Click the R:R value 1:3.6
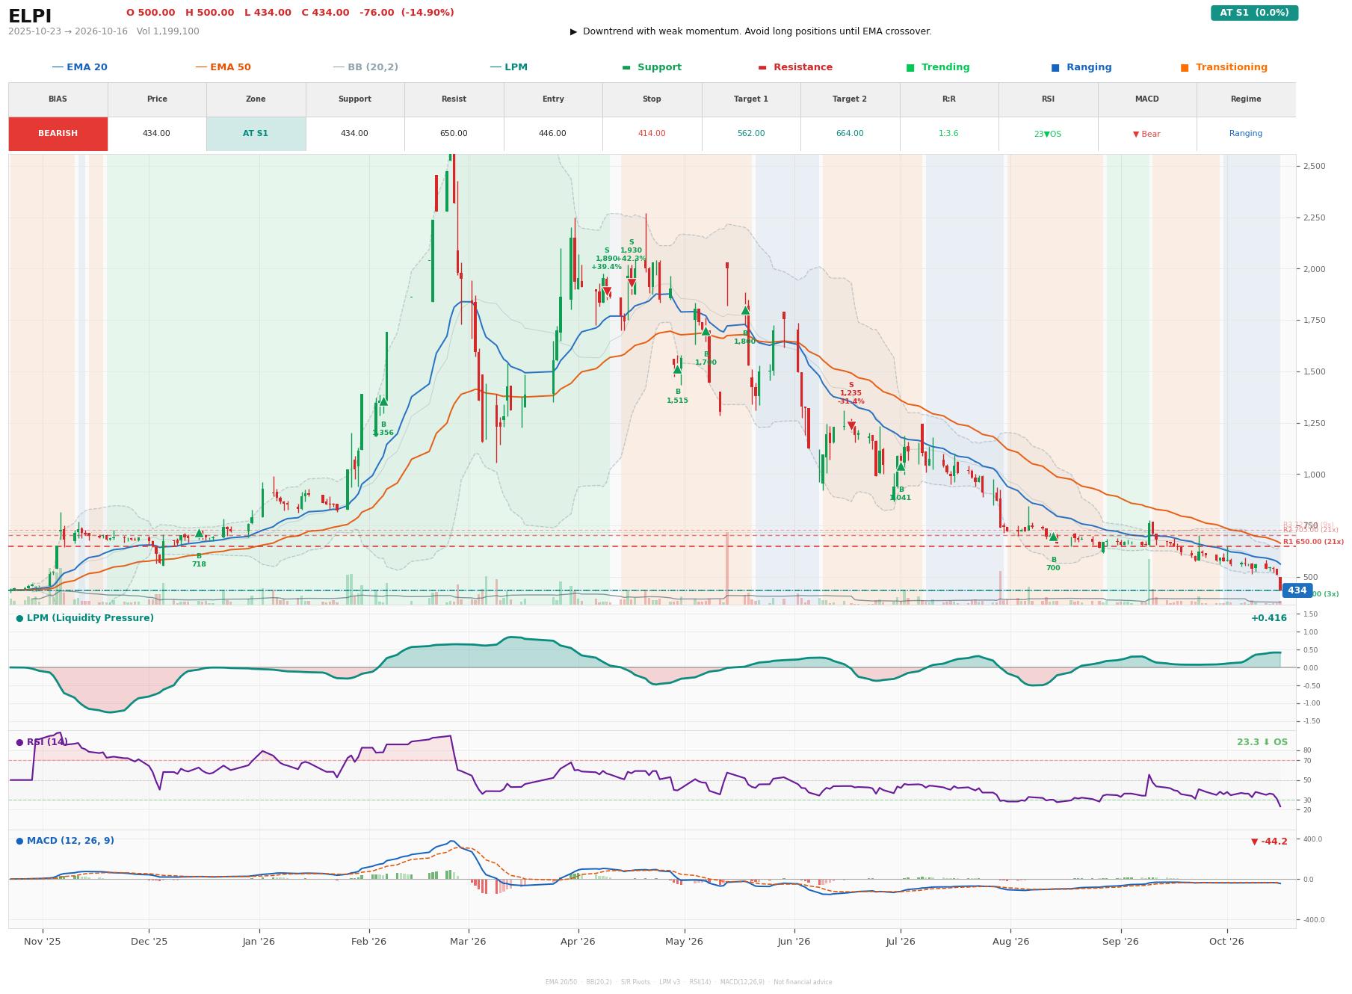This screenshot has height=994, width=1352. [948, 134]
